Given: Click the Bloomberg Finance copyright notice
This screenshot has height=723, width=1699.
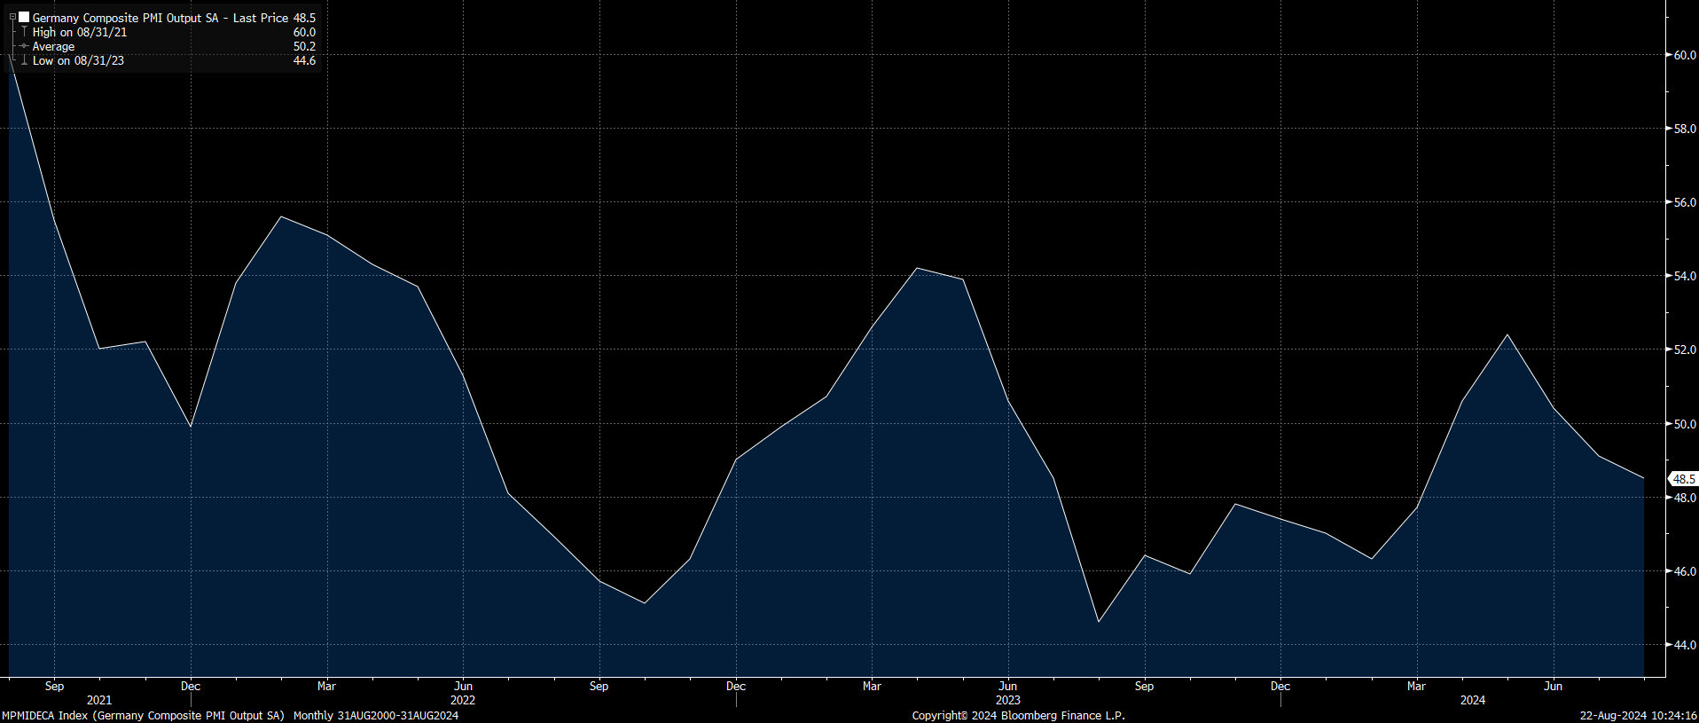Looking at the screenshot, I should click(x=1018, y=715).
